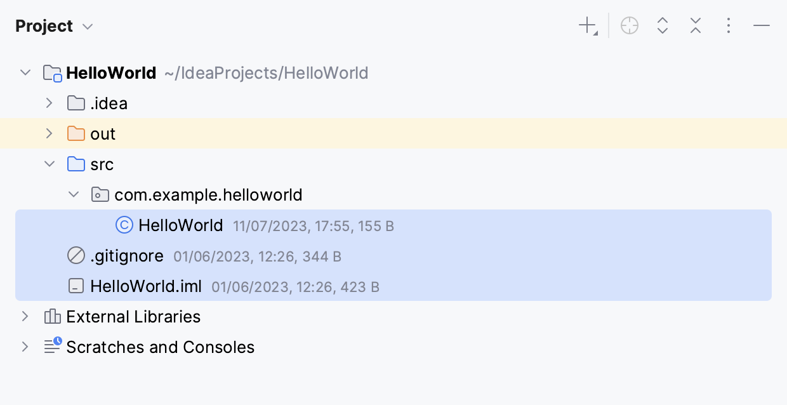The width and height of the screenshot is (787, 405).
Task: Collapse the out folder if expanded
Action: (x=50, y=133)
